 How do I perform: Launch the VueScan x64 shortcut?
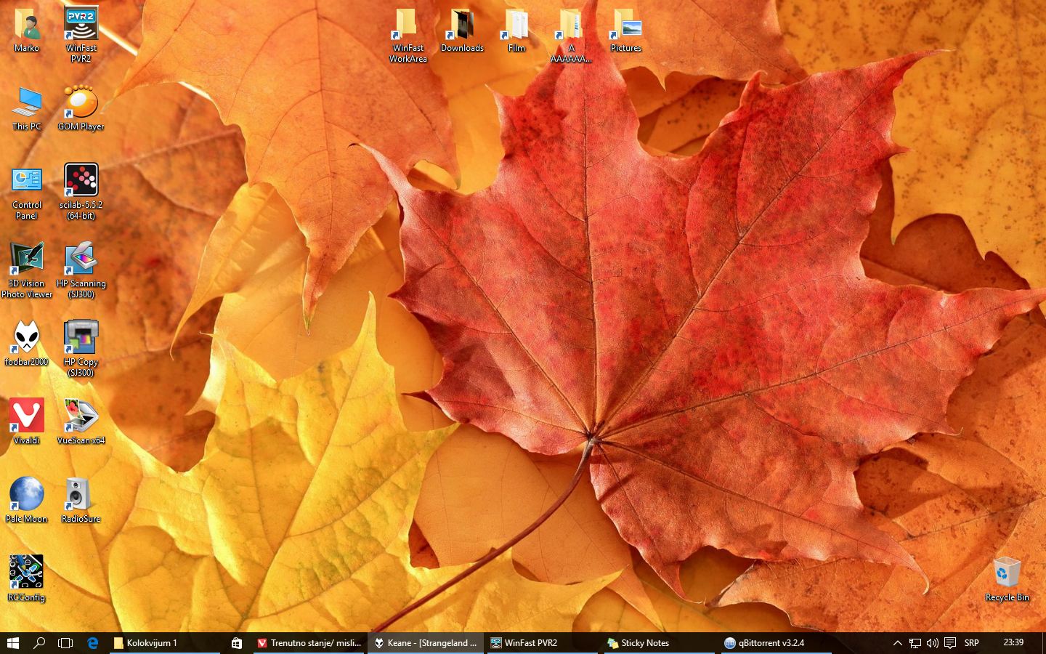point(81,422)
